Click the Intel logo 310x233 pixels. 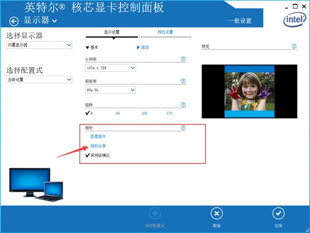(x=295, y=20)
